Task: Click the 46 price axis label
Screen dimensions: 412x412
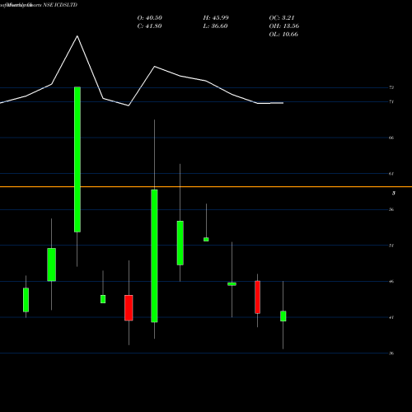Action: (x=391, y=282)
